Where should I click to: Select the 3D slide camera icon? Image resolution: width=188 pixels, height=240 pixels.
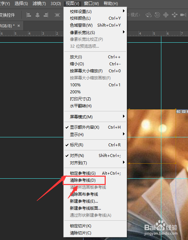click(x=174, y=15)
